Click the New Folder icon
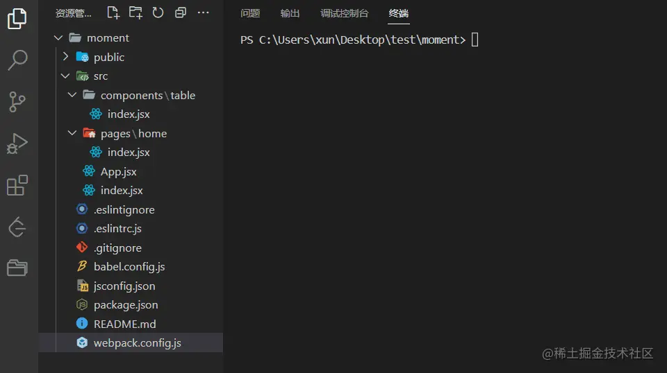The height and width of the screenshot is (373, 667). click(135, 12)
